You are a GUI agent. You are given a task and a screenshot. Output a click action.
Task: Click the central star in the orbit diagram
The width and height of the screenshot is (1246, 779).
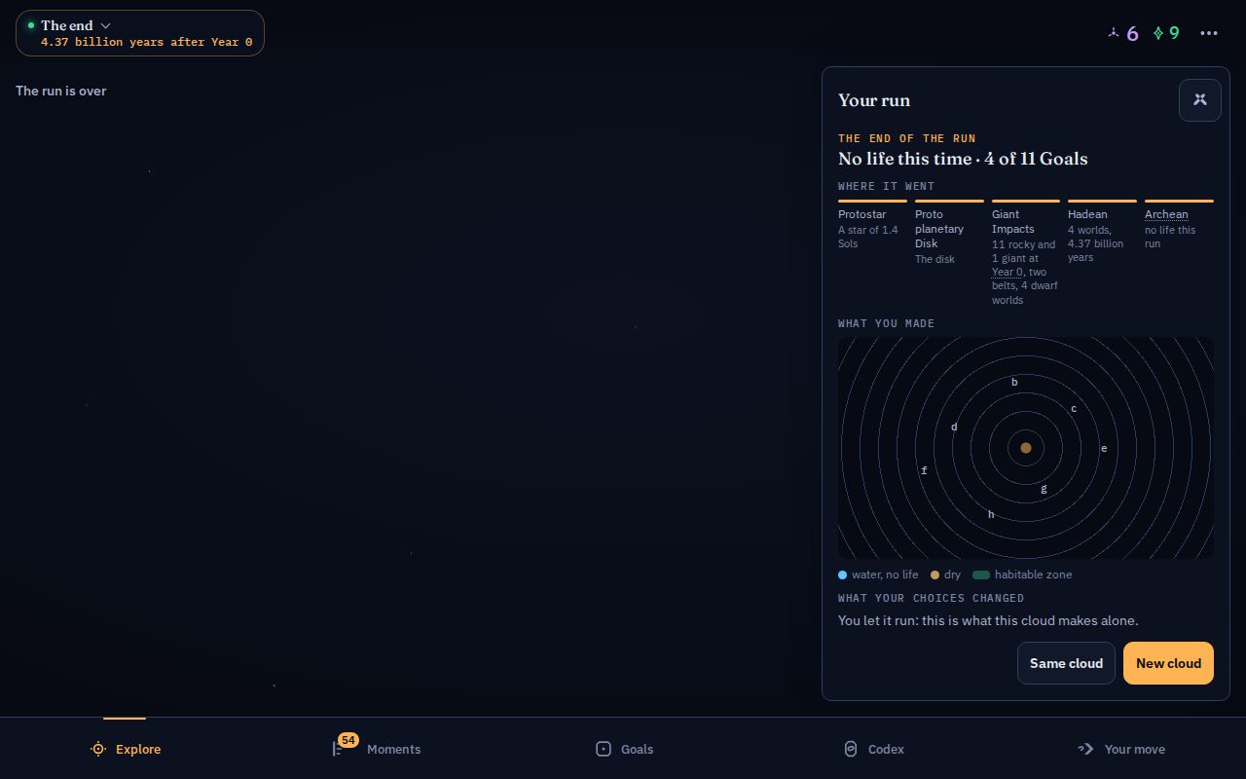tap(1025, 448)
